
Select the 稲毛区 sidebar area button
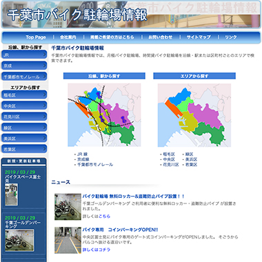tap(24, 94)
